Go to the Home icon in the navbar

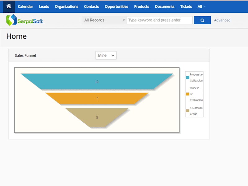pyautogui.click(x=9, y=7)
